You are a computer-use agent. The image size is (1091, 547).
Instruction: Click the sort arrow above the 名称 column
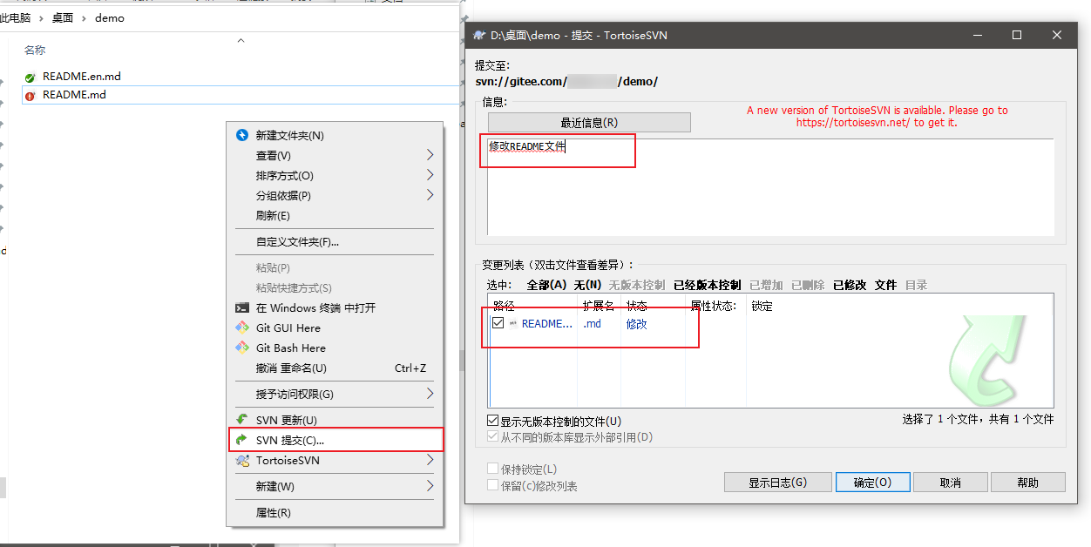coord(241,40)
